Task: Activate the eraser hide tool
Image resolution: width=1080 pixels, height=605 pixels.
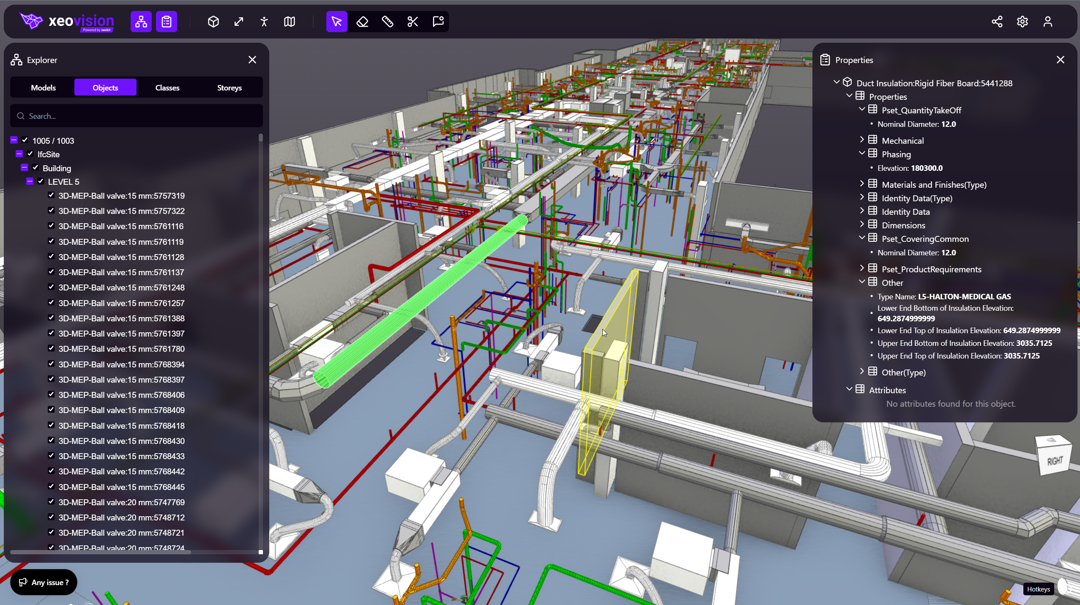Action: pos(362,22)
